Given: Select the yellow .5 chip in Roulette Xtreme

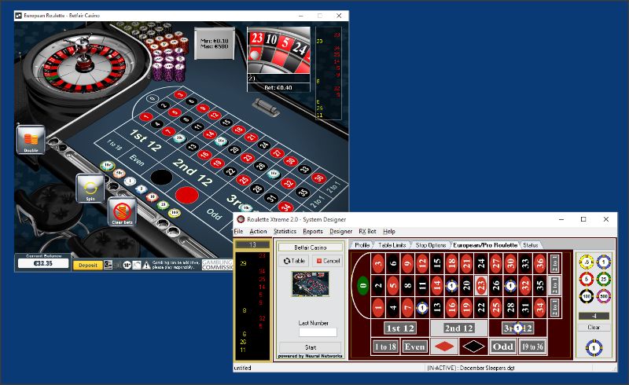Looking at the screenshot, I should click(587, 262).
